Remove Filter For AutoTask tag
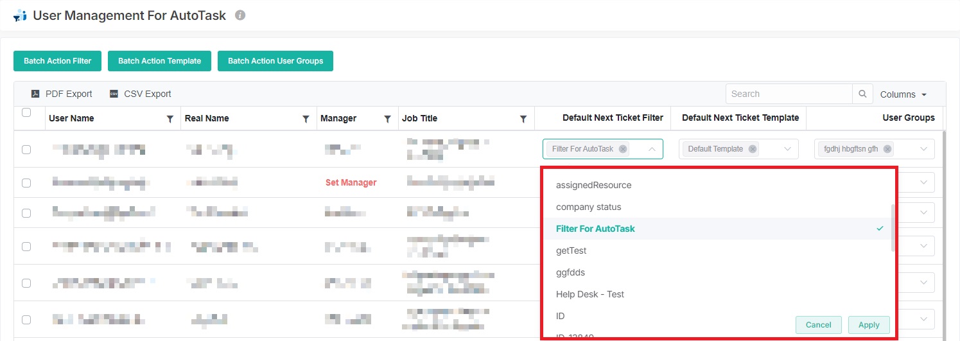The height and width of the screenshot is (341, 960). (623, 149)
